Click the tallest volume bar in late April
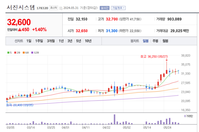199x132 pixels. point(114,119)
